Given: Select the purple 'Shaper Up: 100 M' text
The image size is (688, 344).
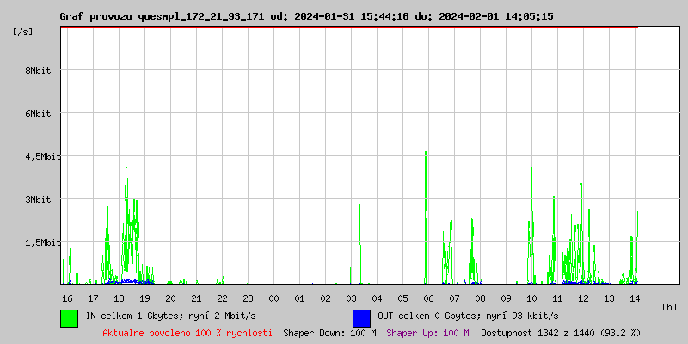Looking at the screenshot, I should (x=427, y=332).
